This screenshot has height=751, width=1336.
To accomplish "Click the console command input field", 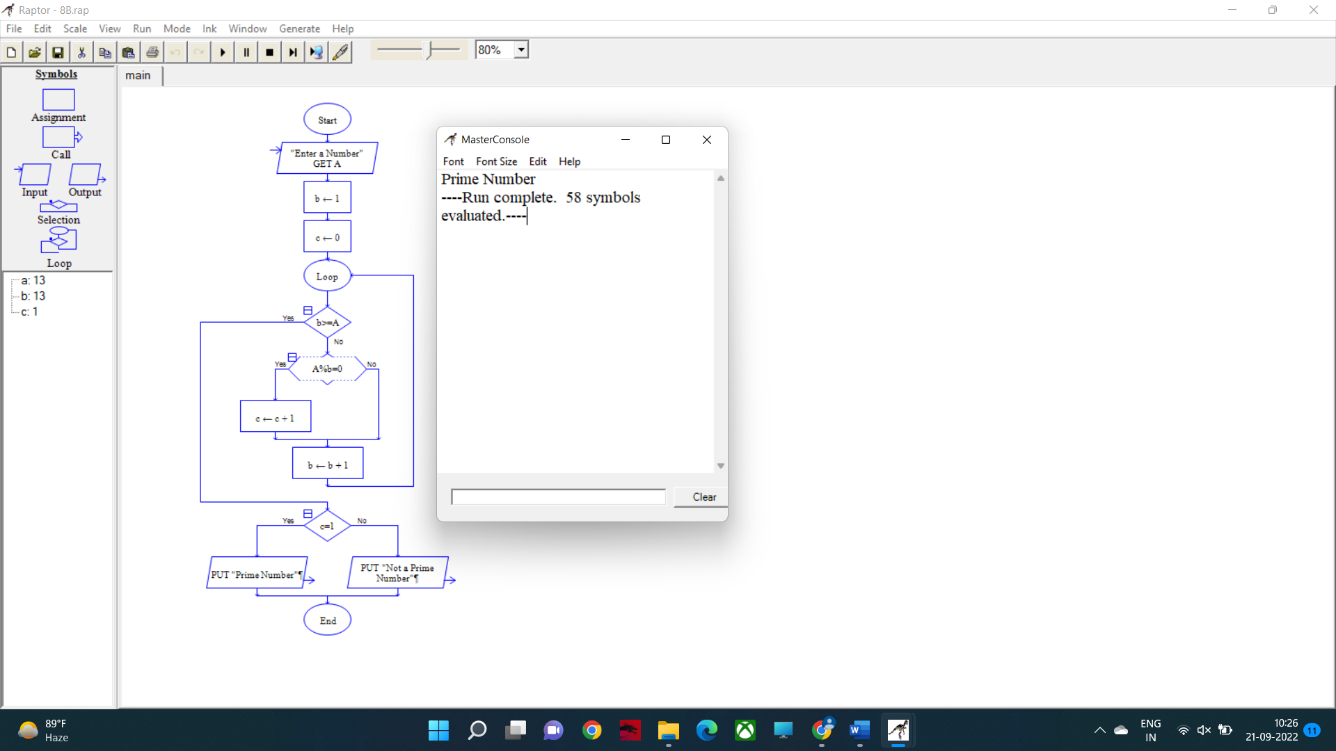I will coord(558,496).
